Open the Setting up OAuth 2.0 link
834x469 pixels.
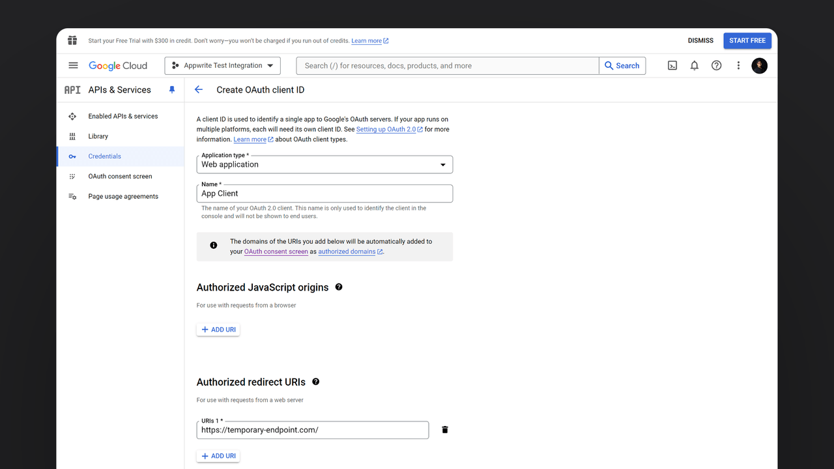[x=389, y=129]
